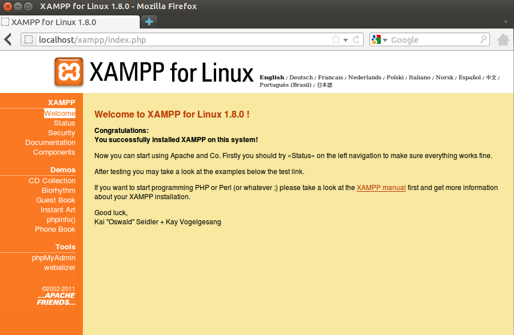Open Components in the sidebar
The height and width of the screenshot is (335, 514).
(x=54, y=152)
